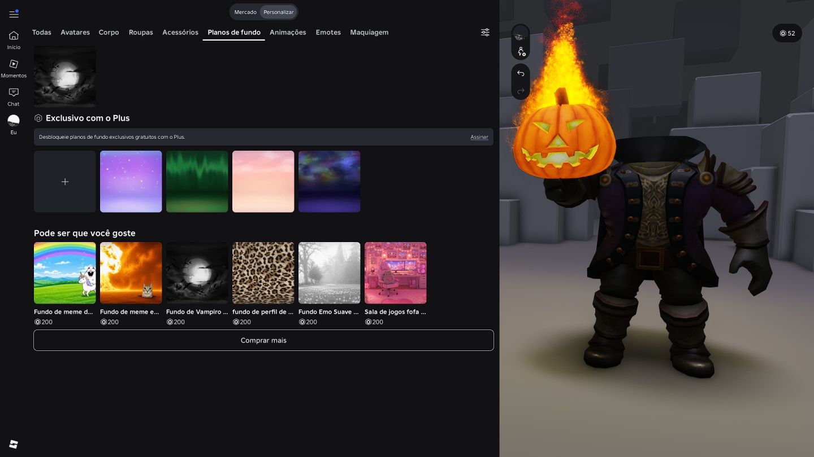Choose the dark galaxy Plus background
This screenshot has width=814, height=457.
point(330,182)
